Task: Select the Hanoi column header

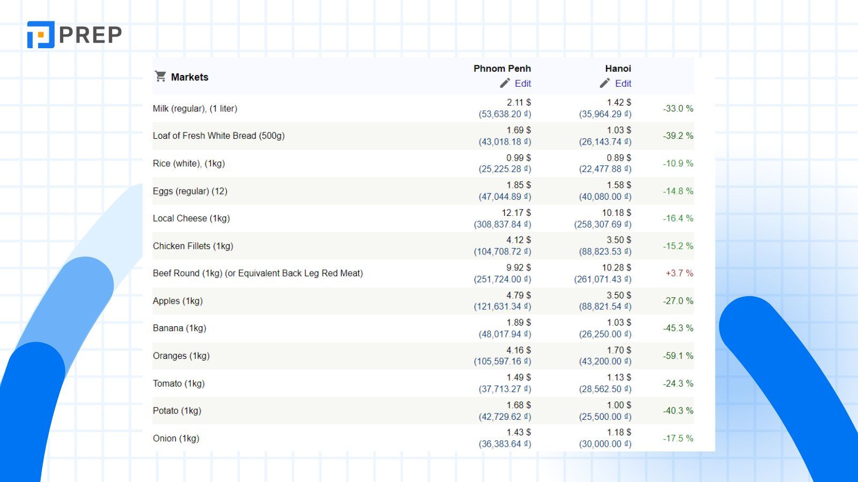Action: (618, 69)
